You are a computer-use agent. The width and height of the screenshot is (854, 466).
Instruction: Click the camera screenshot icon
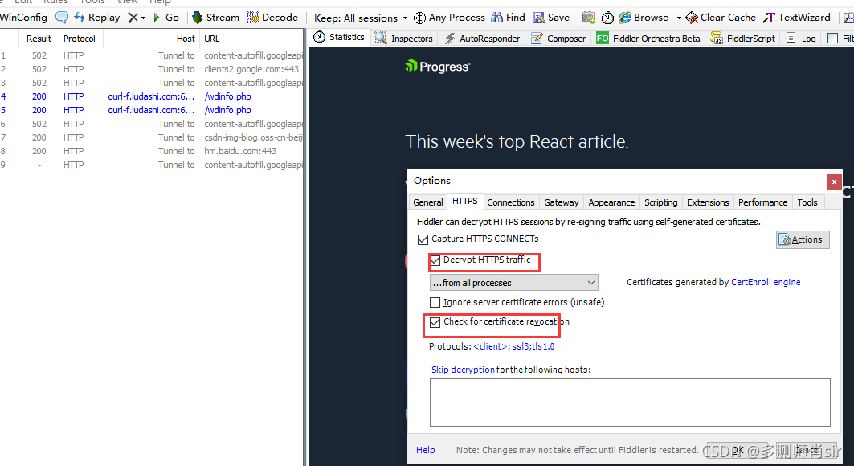[x=589, y=18]
